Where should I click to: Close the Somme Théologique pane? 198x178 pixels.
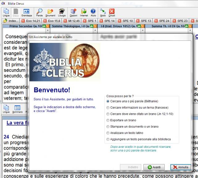tap(95, 26)
